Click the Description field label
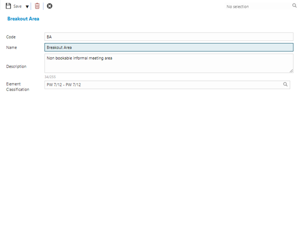 tap(16, 66)
